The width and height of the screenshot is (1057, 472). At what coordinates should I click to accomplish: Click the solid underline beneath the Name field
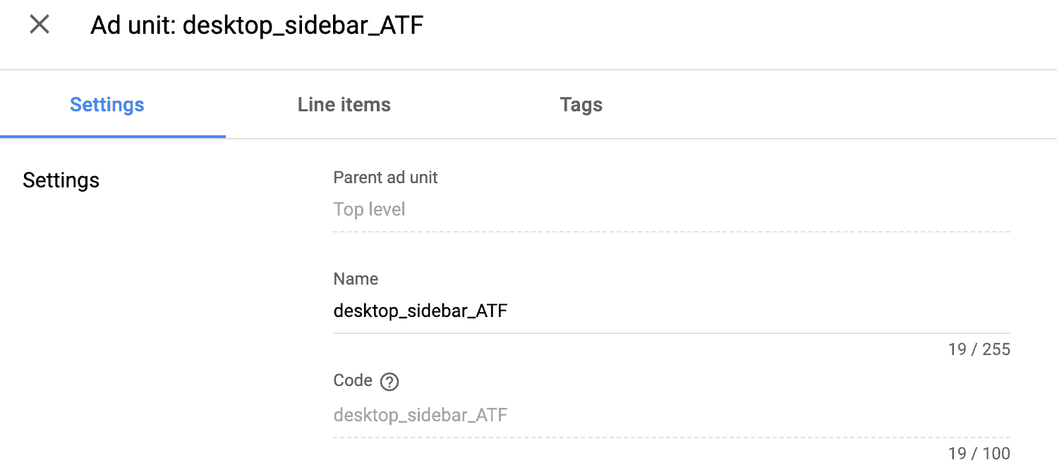[x=671, y=333]
